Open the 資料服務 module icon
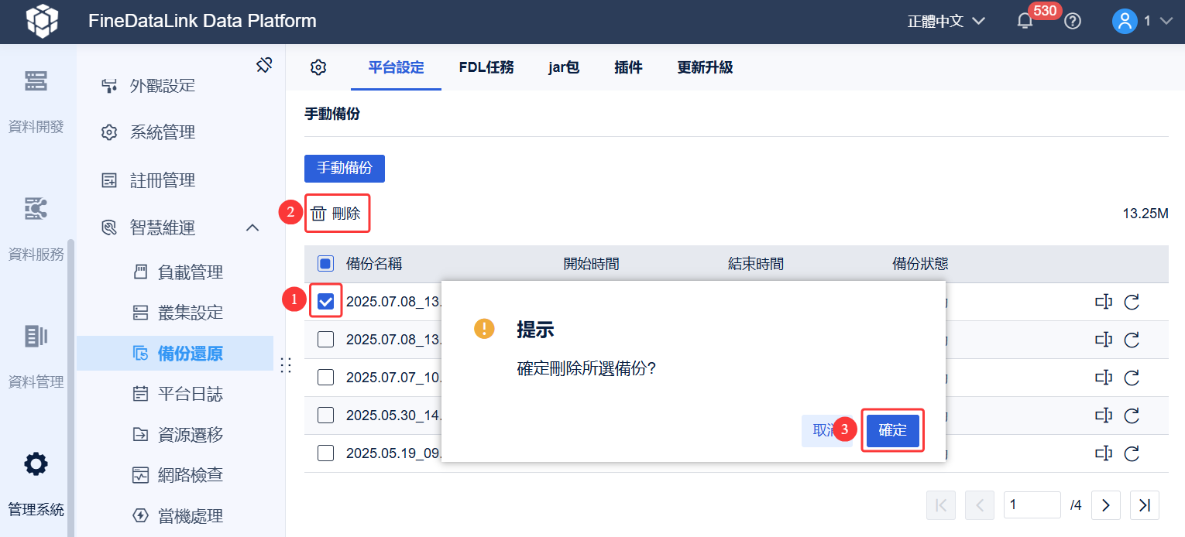 [x=36, y=208]
